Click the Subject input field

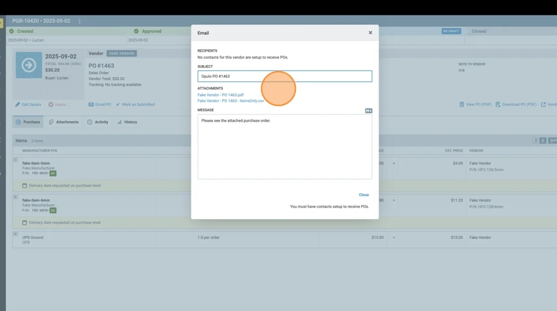tap(284, 76)
